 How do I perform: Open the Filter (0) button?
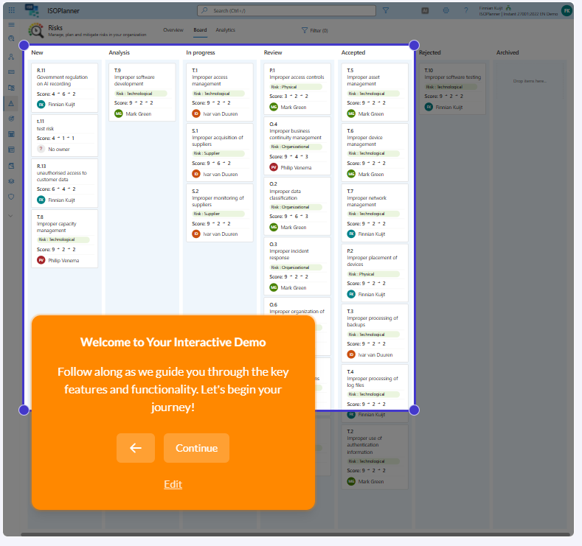[315, 30]
